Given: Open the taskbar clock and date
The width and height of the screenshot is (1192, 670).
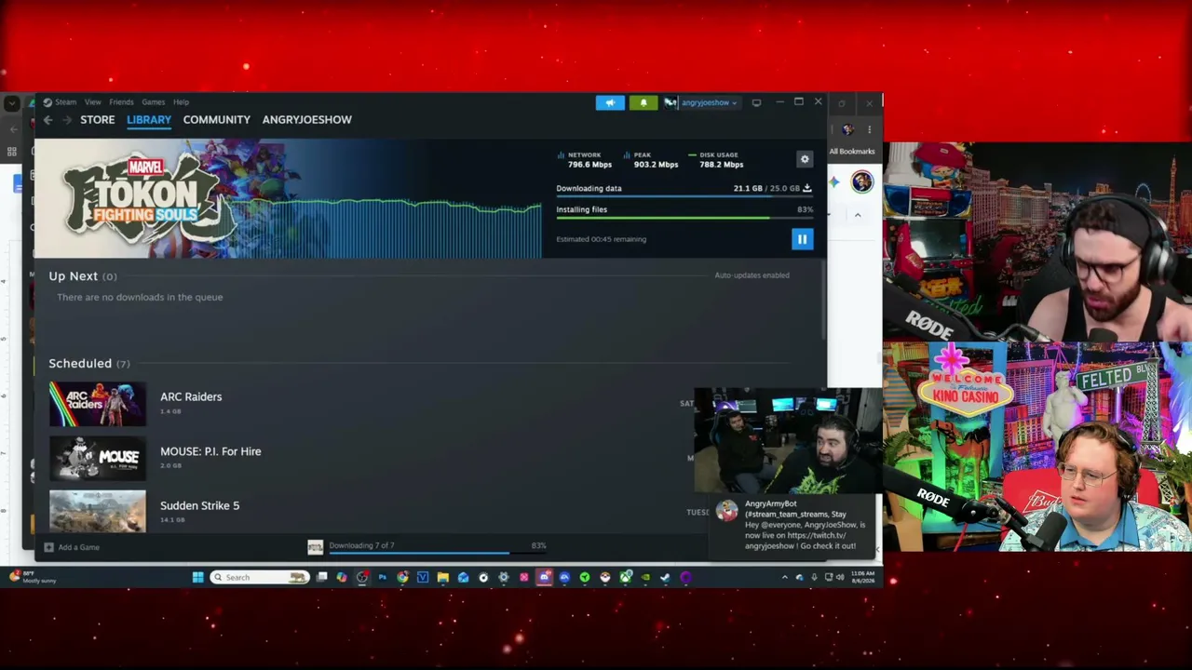Looking at the screenshot, I should (x=863, y=577).
